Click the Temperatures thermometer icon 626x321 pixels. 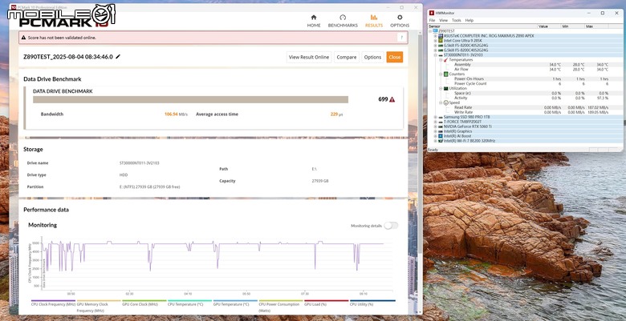click(x=446, y=59)
